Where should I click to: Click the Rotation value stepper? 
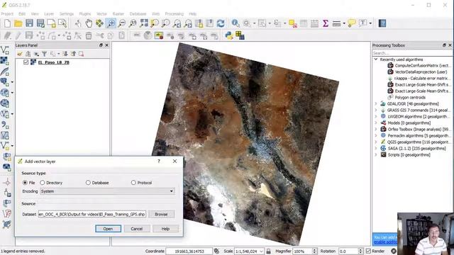[360, 251]
